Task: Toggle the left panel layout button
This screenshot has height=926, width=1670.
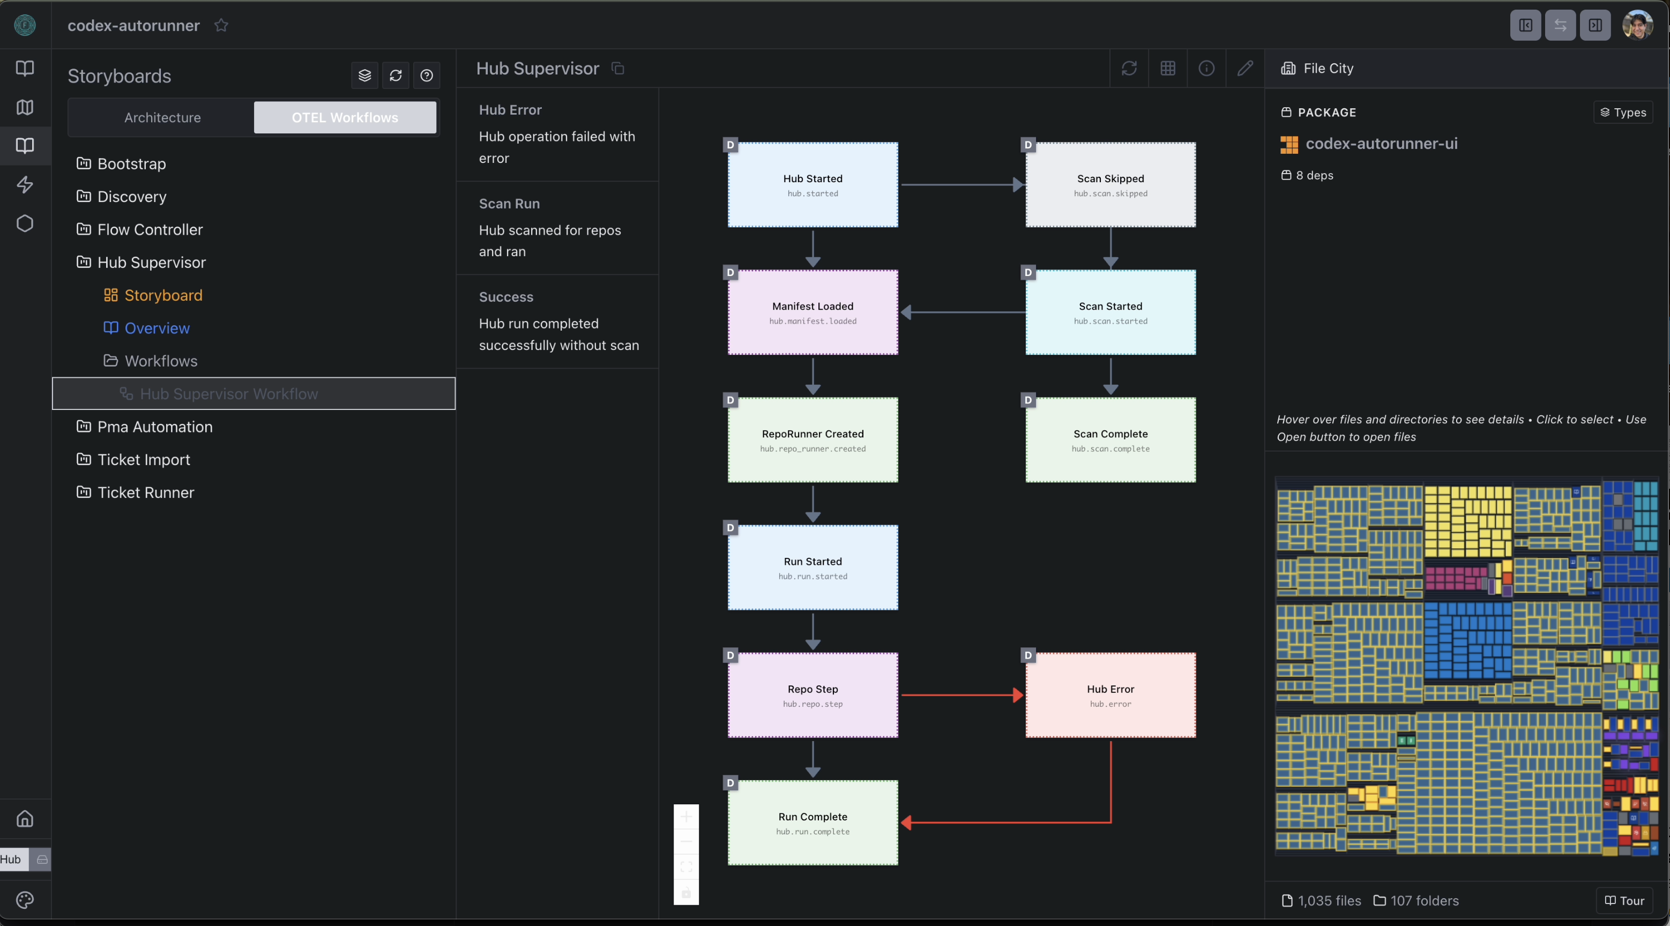Action: 1525,25
